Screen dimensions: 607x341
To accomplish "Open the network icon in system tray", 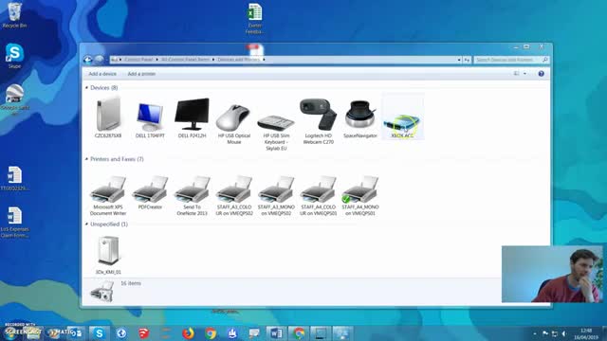I will point(555,333).
